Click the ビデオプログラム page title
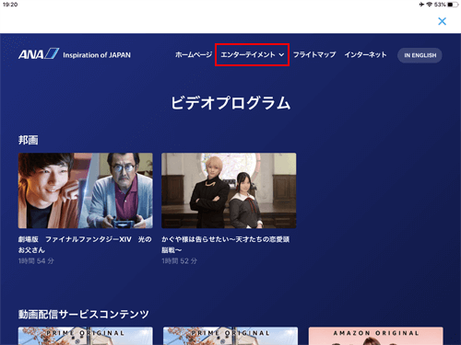461x345 pixels. tap(230, 103)
